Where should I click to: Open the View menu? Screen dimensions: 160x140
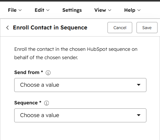[x=103, y=10]
